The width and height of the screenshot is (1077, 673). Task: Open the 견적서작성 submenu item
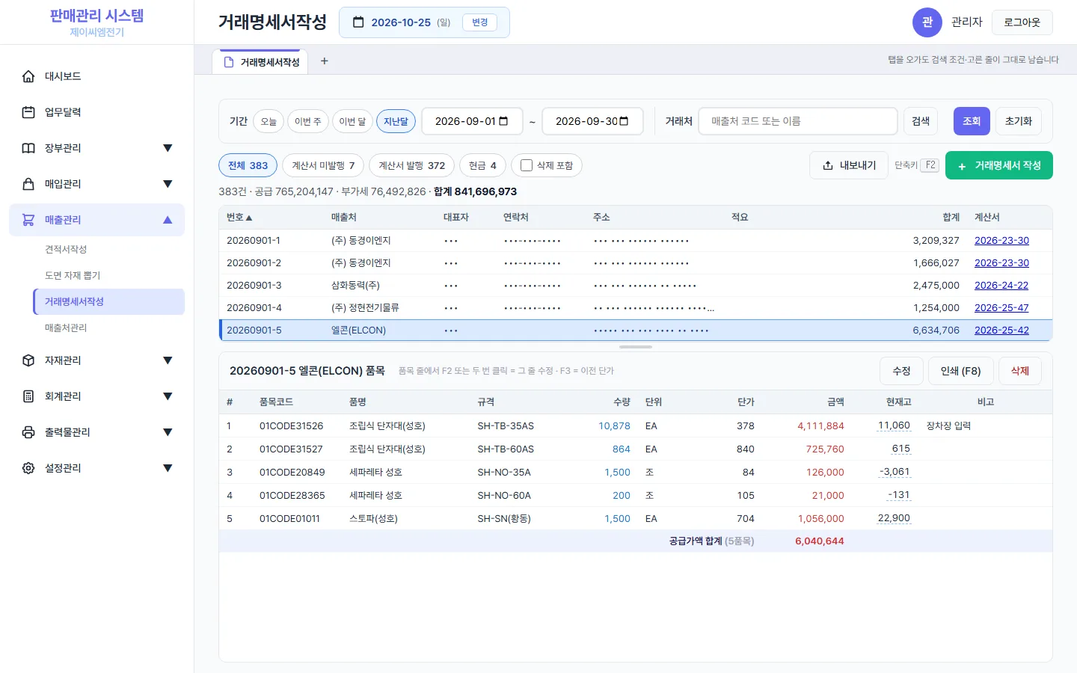(108, 249)
